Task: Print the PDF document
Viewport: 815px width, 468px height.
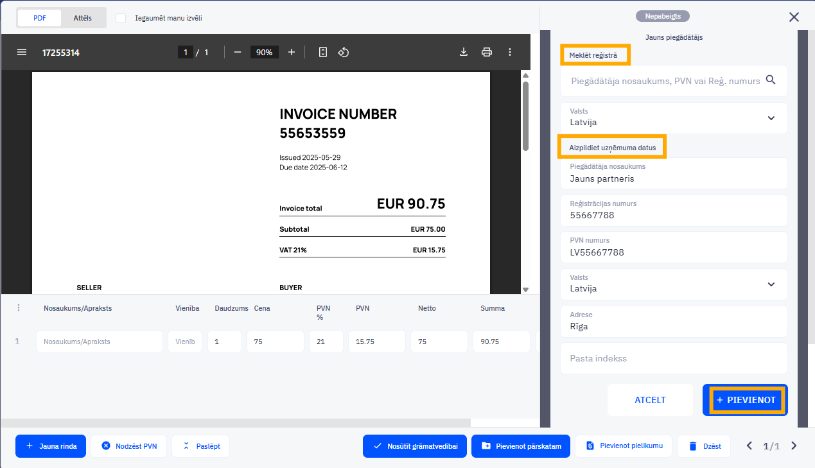Action: coord(487,52)
